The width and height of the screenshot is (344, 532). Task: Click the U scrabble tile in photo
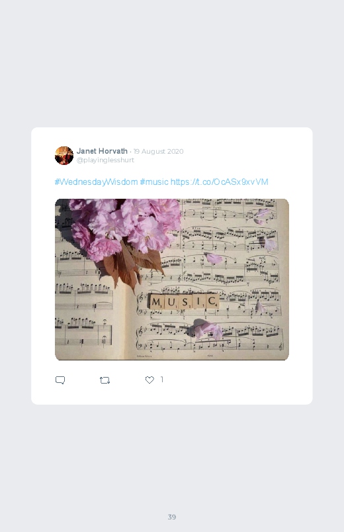[171, 301]
